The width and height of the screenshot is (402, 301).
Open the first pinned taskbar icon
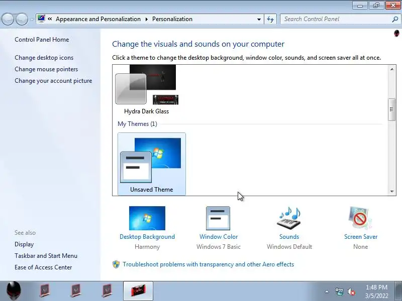point(45,291)
